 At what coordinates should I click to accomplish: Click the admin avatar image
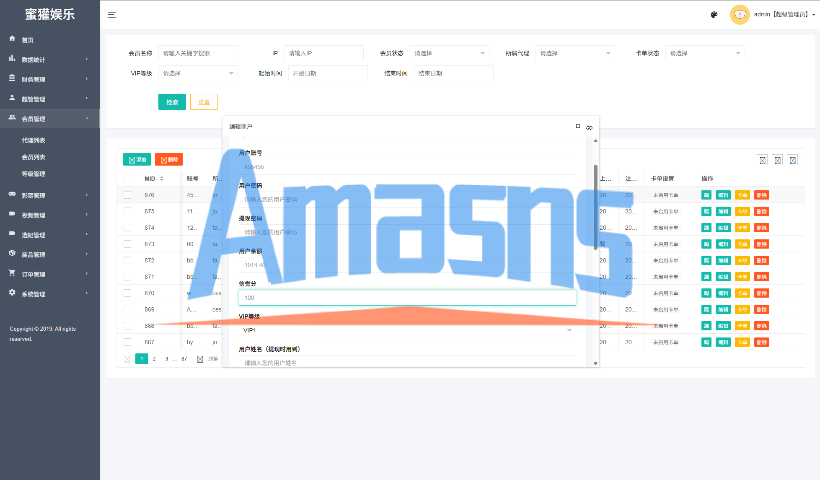pyautogui.click(x=740, y=15)
